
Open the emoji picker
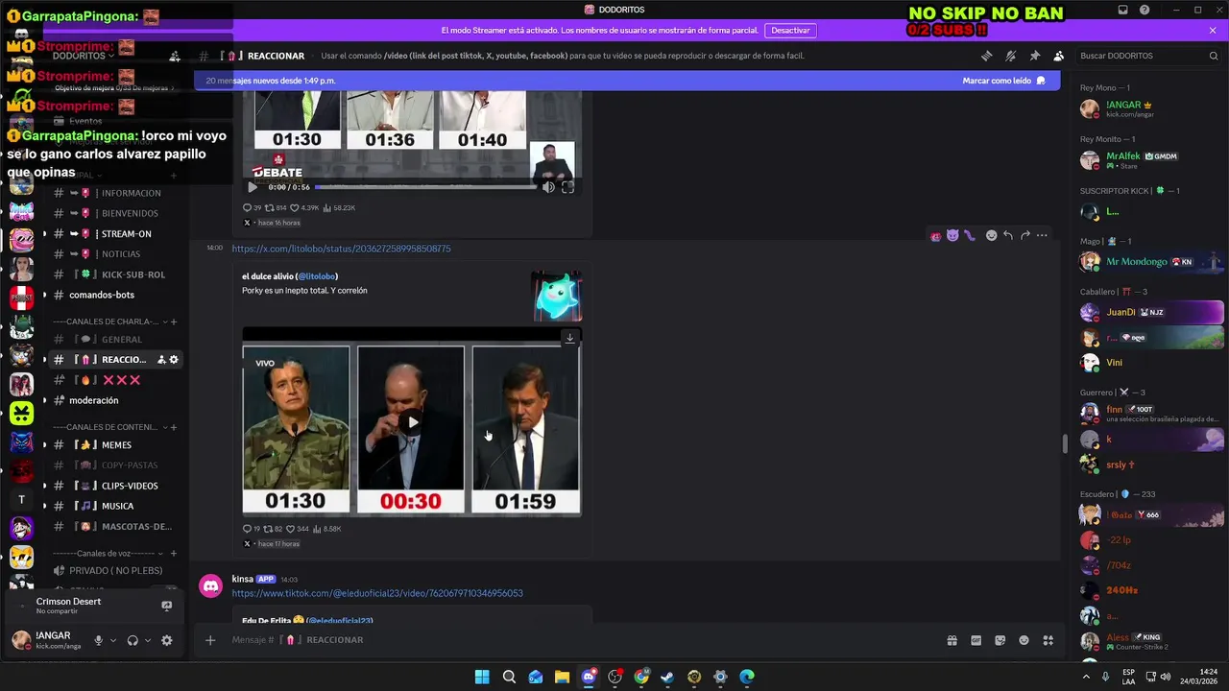point(1024,640)
